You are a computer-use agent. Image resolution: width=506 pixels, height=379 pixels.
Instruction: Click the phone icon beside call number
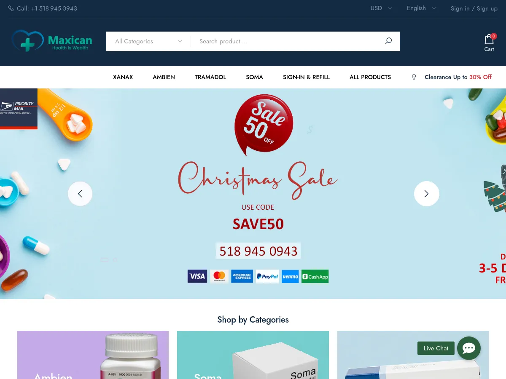11,8
